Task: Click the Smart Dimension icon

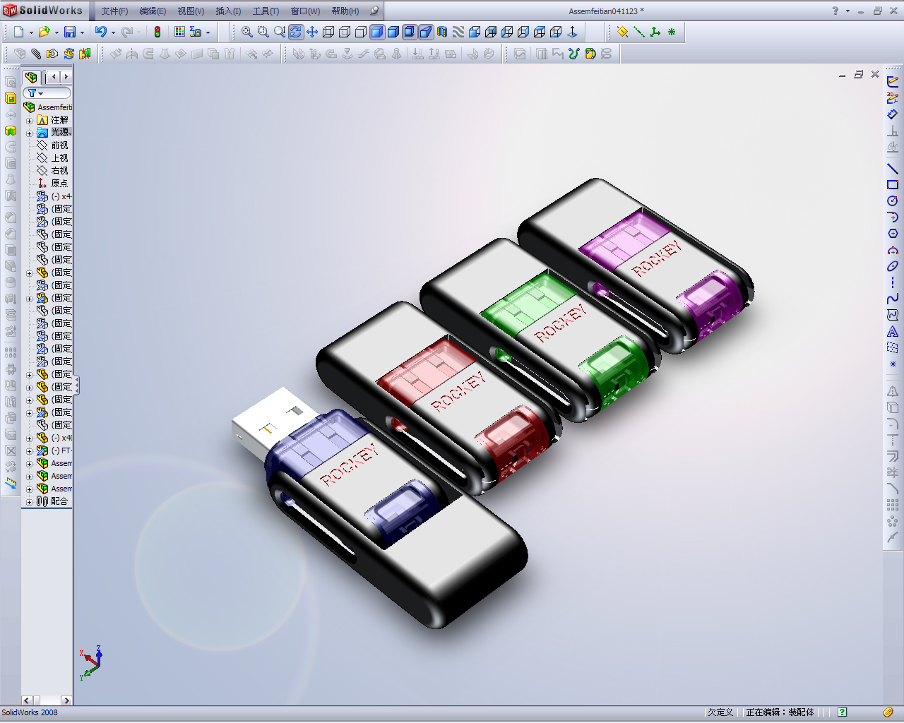Action: coord(893,114)
